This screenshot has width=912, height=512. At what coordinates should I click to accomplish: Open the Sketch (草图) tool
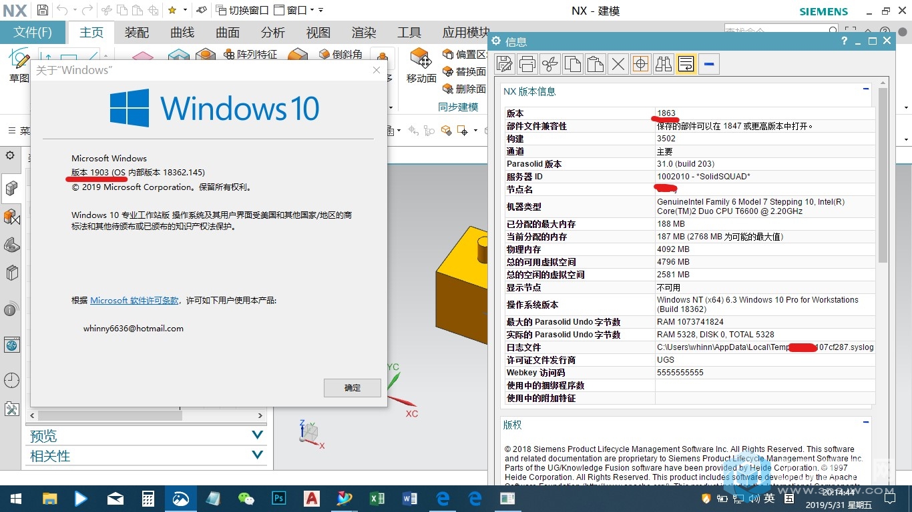click(18, 65)
